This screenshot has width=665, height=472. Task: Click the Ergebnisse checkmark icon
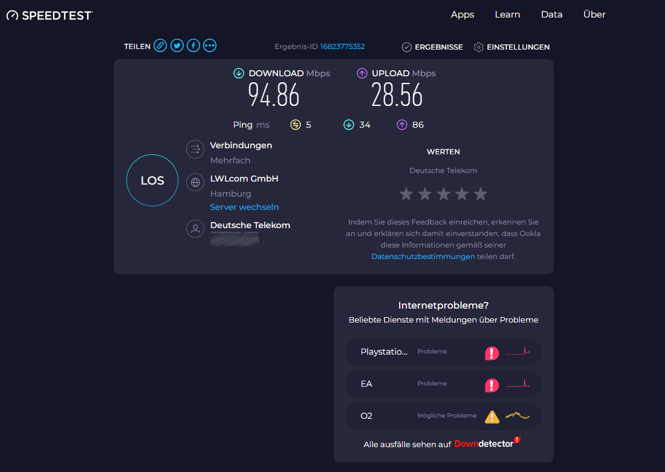[407, 47]
